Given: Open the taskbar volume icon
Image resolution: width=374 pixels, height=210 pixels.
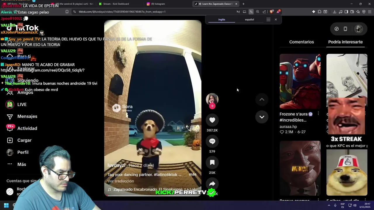Looking at the screenshot, I should point(355,205).
